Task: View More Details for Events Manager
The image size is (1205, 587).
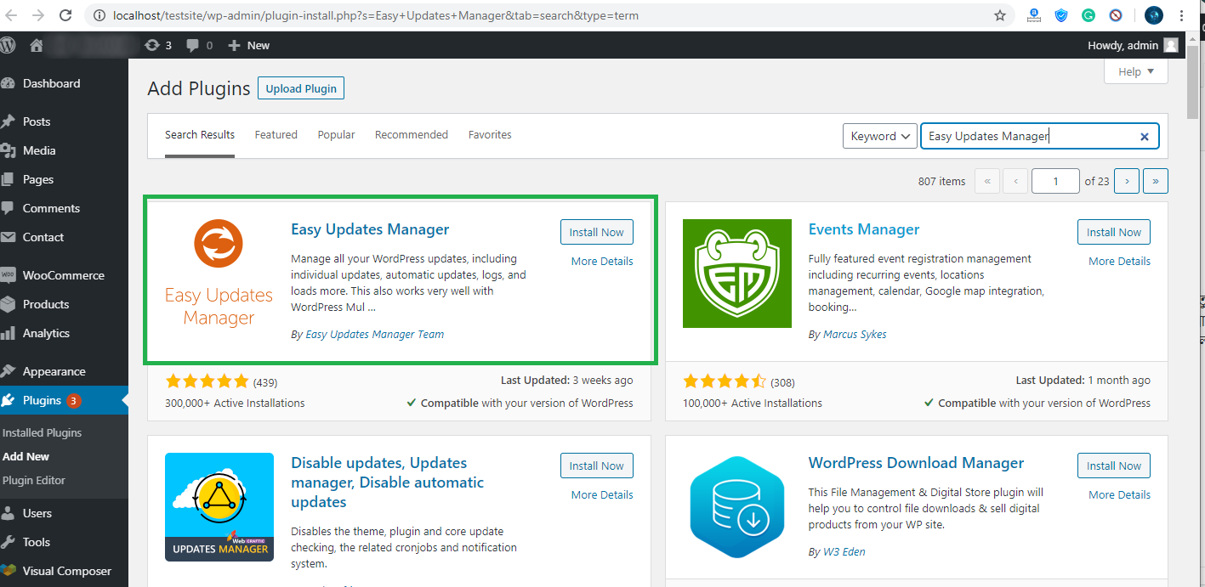Action: point(1119,261)
